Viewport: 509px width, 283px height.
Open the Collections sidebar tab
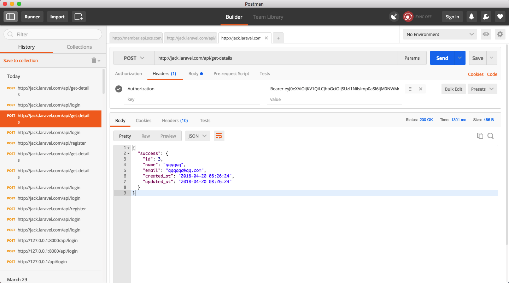tap(79, 47)
